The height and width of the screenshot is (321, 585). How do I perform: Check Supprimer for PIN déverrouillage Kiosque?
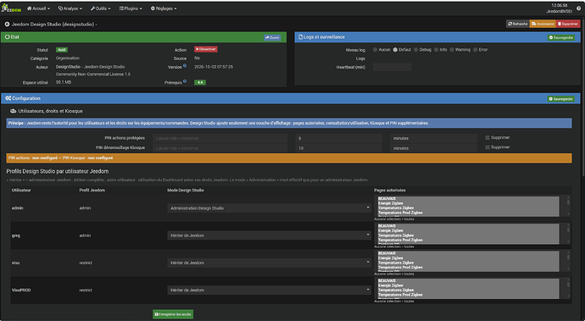click(487, 147)
